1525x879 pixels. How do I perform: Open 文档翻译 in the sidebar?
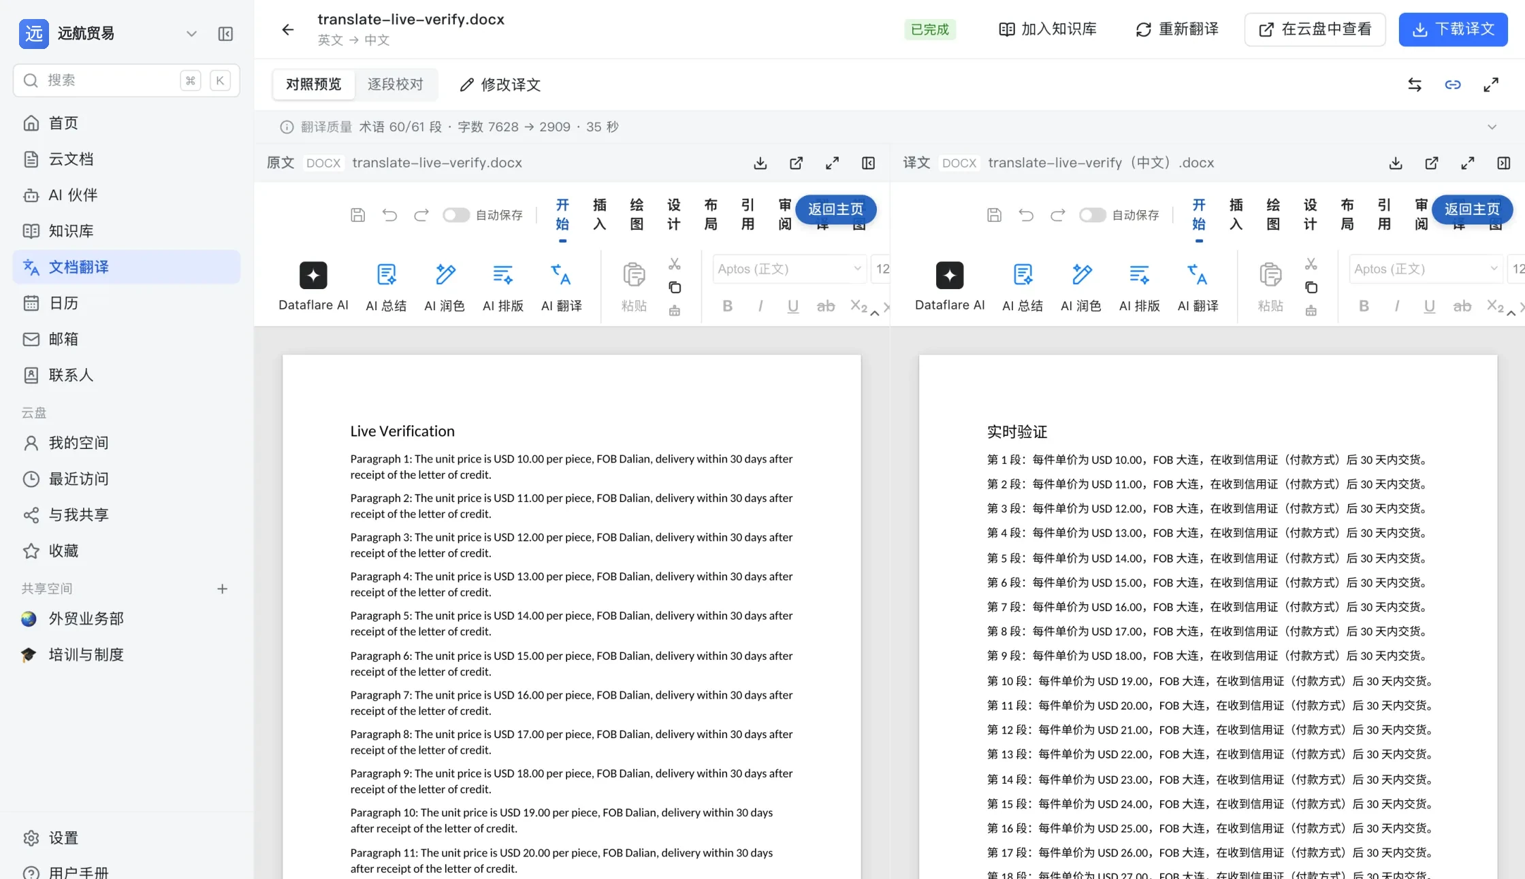[x=127, y=267]
